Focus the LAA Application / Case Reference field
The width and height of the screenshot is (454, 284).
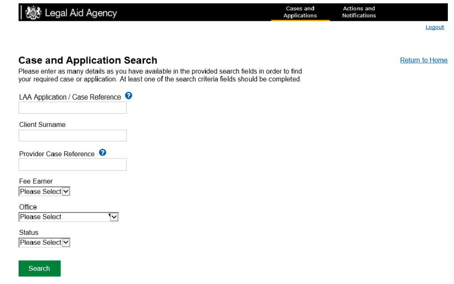pos(73,108)
